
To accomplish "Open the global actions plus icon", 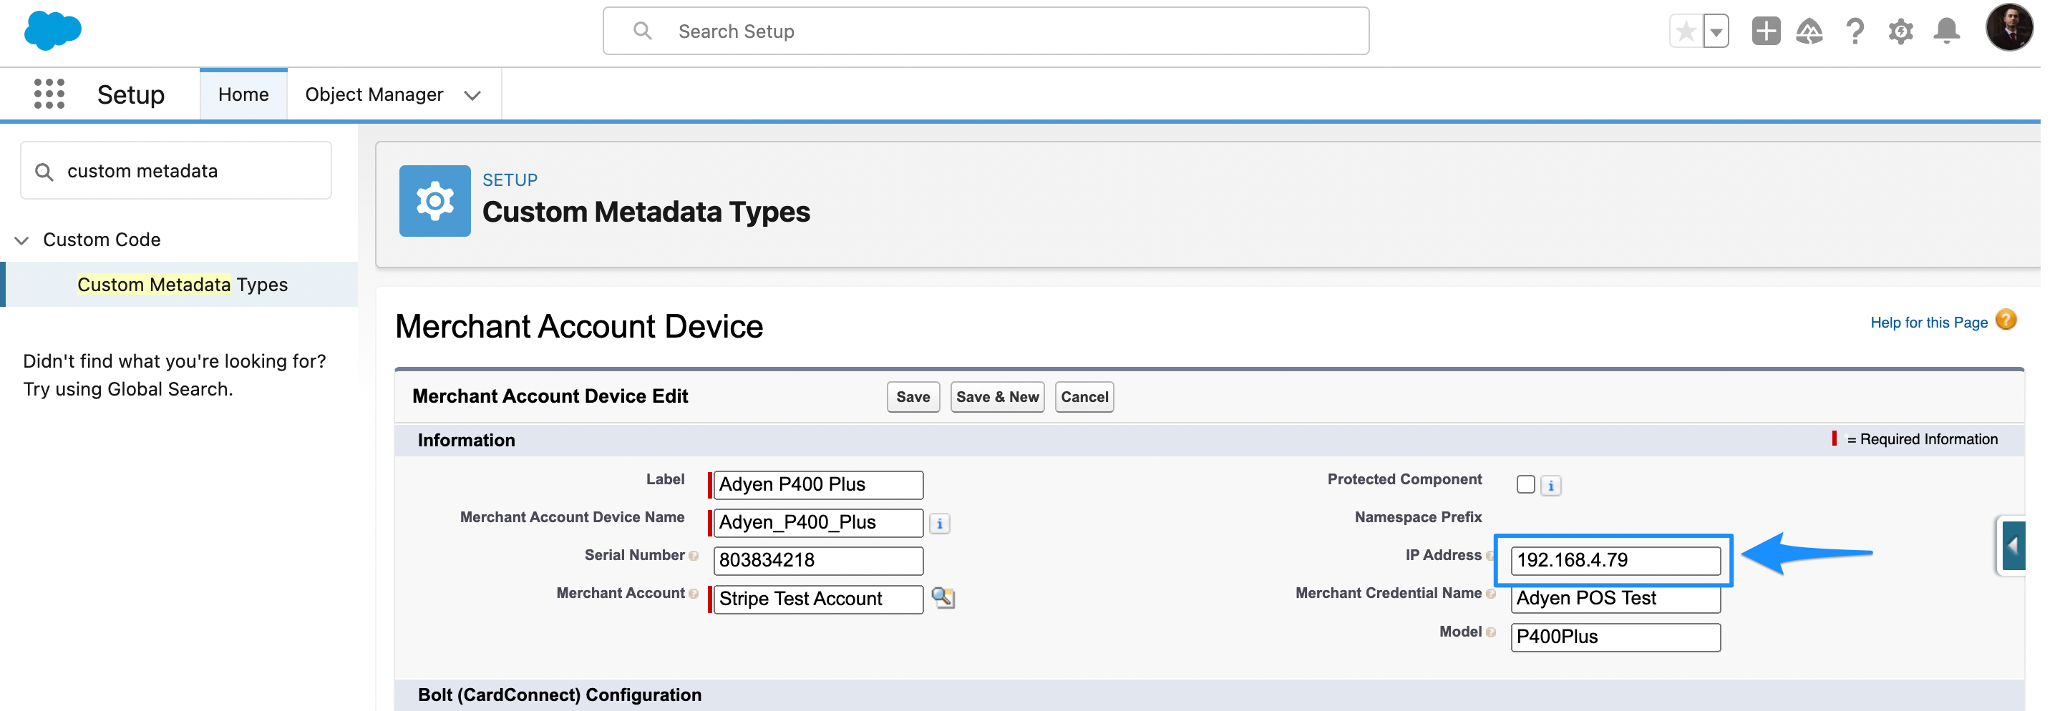I will [x=1764, y=32].
